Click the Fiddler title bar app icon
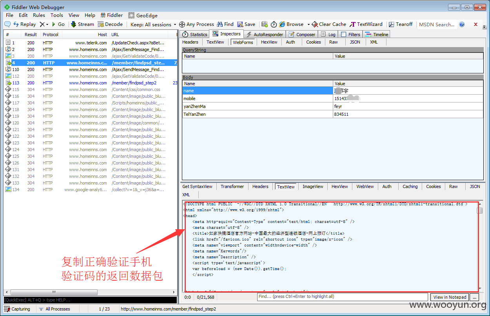 [7, 7]
